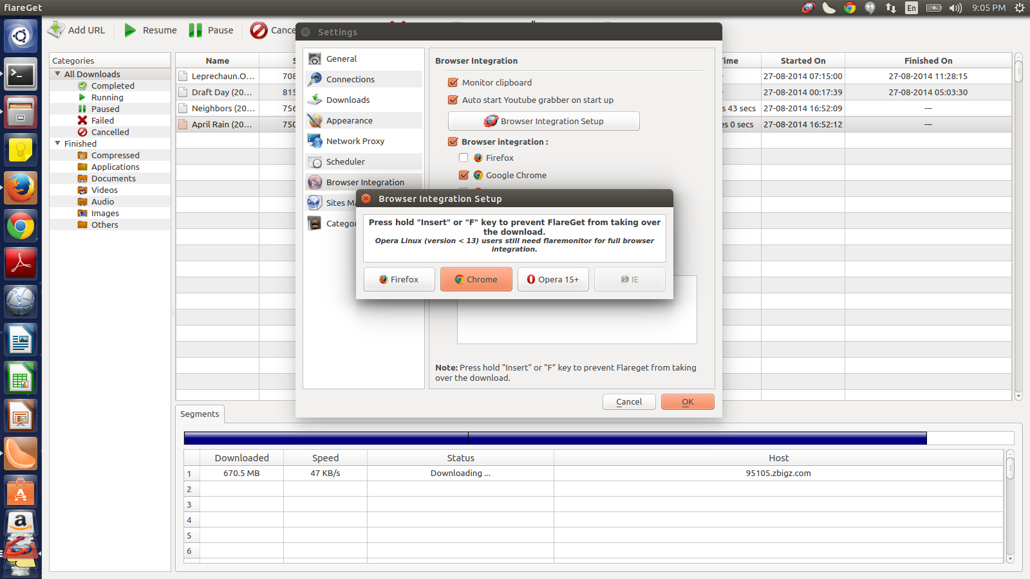Click the Browser Integration Setup button
The image size is (1030, 579).
(x=544, y=121)
